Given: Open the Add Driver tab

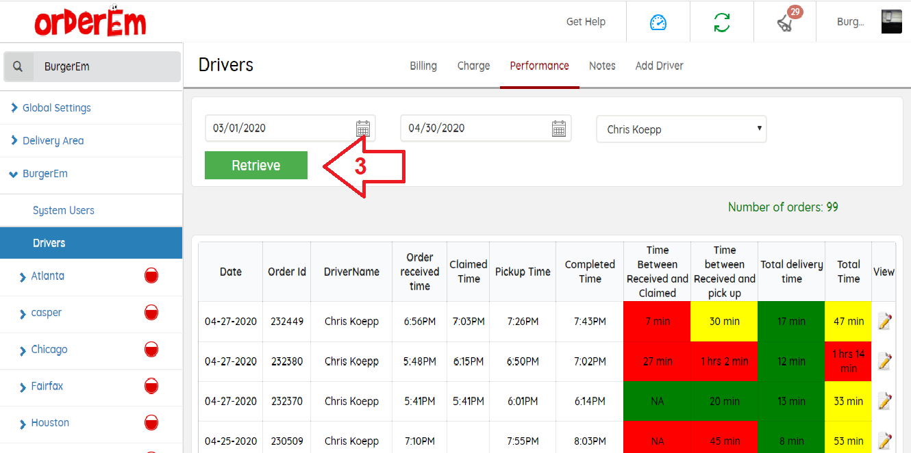Looking at the screenshot, I should 659,66.
